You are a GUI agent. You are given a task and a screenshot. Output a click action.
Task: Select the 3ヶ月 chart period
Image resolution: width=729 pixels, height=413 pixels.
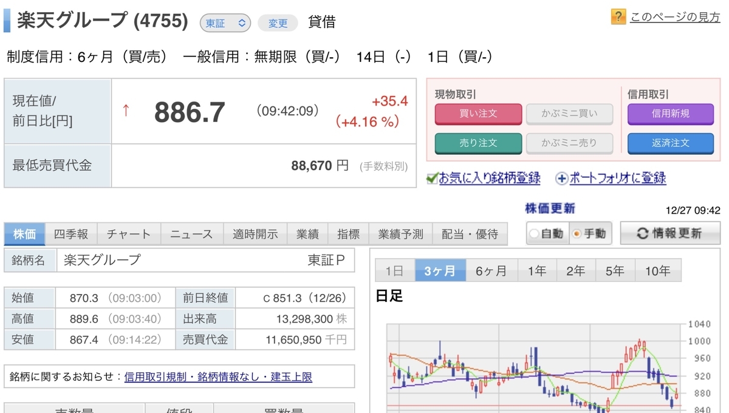[x=440, y=270]
